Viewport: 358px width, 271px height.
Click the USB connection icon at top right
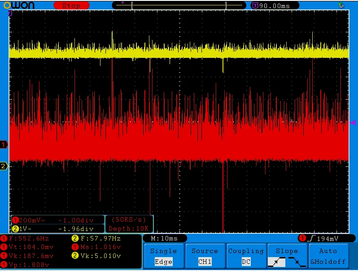coord(341,5)
